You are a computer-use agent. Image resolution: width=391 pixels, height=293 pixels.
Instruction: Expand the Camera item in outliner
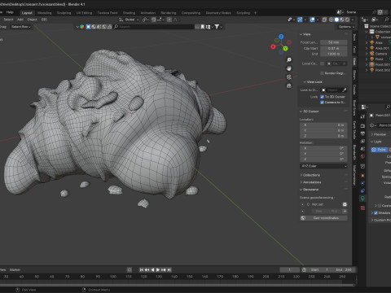coord(367,54)
